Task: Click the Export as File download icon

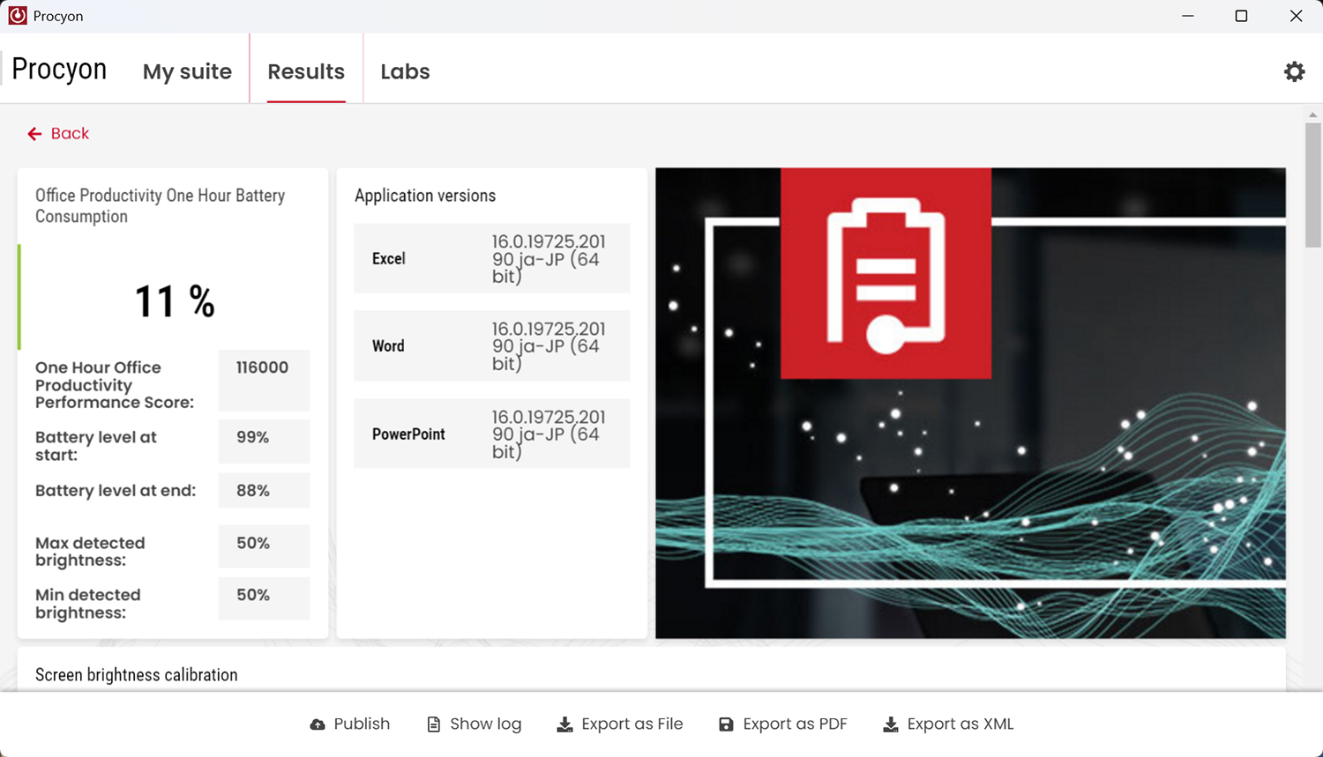Action: click(564, 724)
